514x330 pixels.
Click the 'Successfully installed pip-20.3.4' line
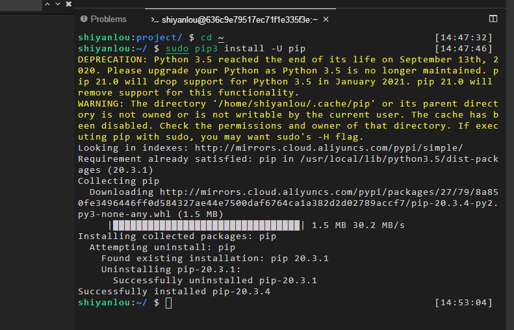tap(173, 292)
